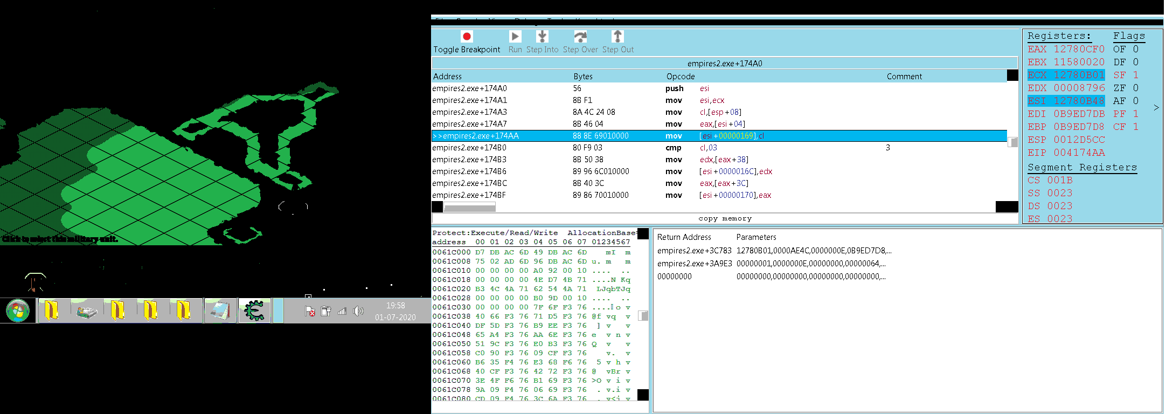Click the red Toggle Breakpoint icon
This screenshot has width=1166, height=414.
(x=467, y=37)
